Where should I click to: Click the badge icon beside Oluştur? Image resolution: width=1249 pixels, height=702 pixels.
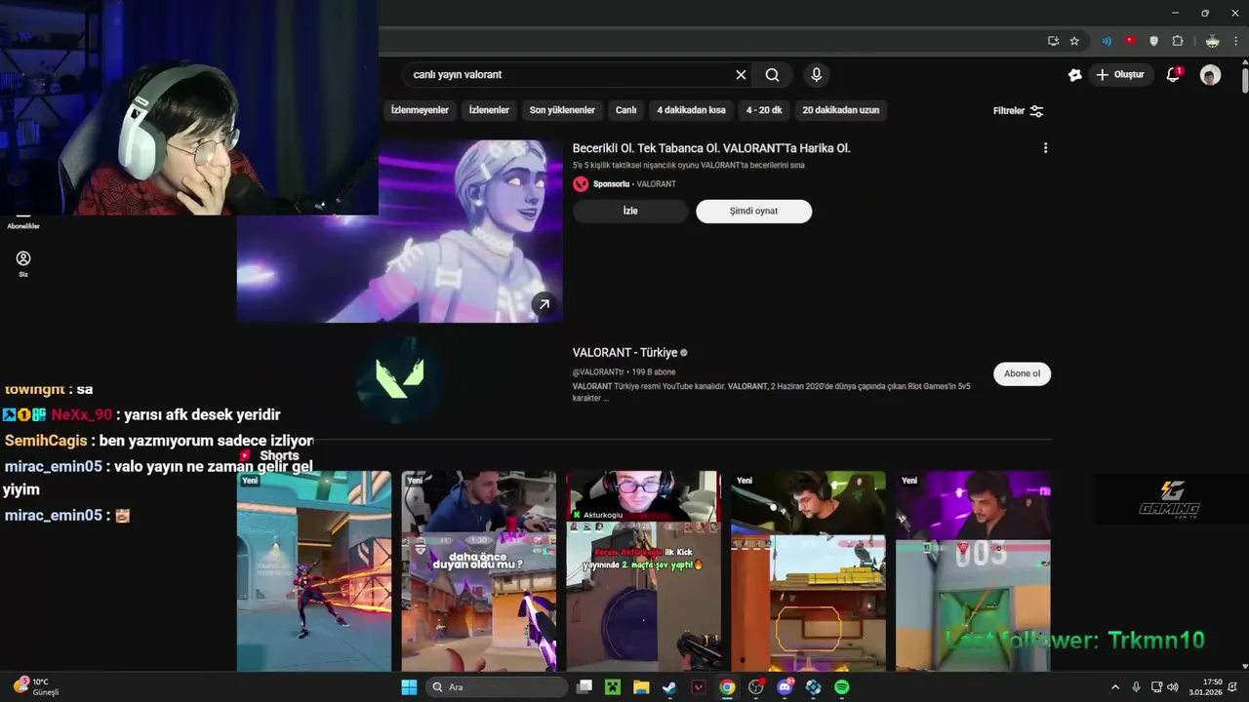coord(1075,75)
